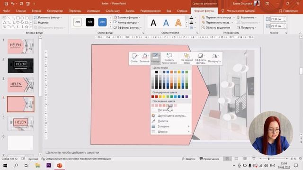Open the Windows Start menu
The width and height of the screenshot is (303, 170).
[x=5, y=166]
